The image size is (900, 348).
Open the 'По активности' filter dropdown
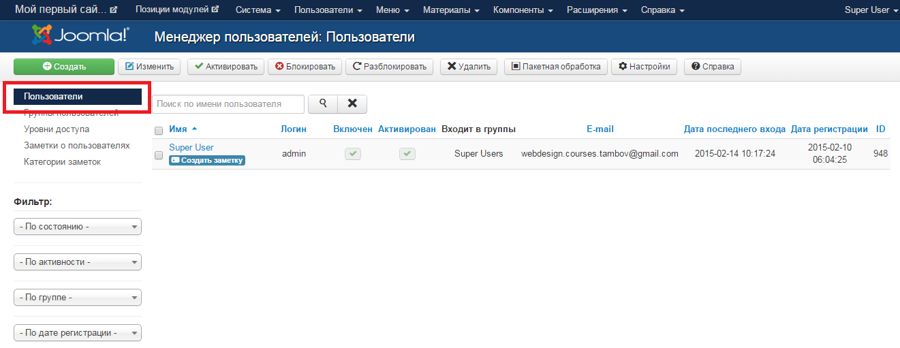click(x=78, y=262)
